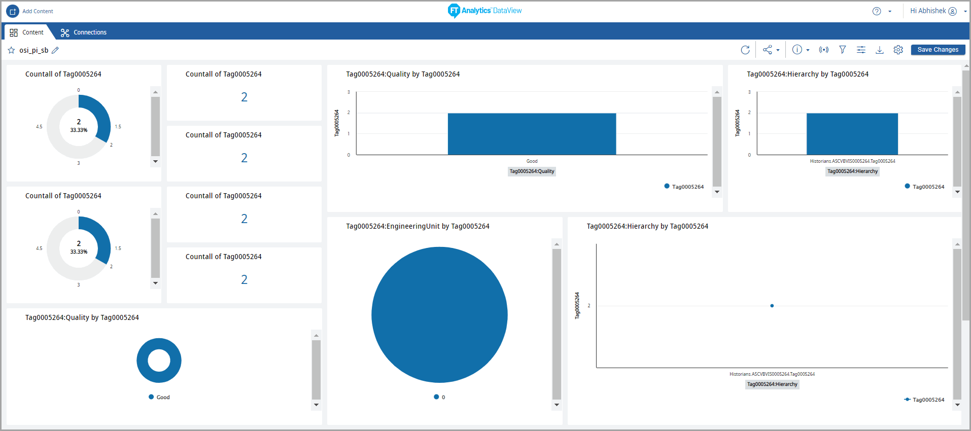Open the filter funnel icon
The height and width of the screenshot is (431, 971).
(842, 50)
